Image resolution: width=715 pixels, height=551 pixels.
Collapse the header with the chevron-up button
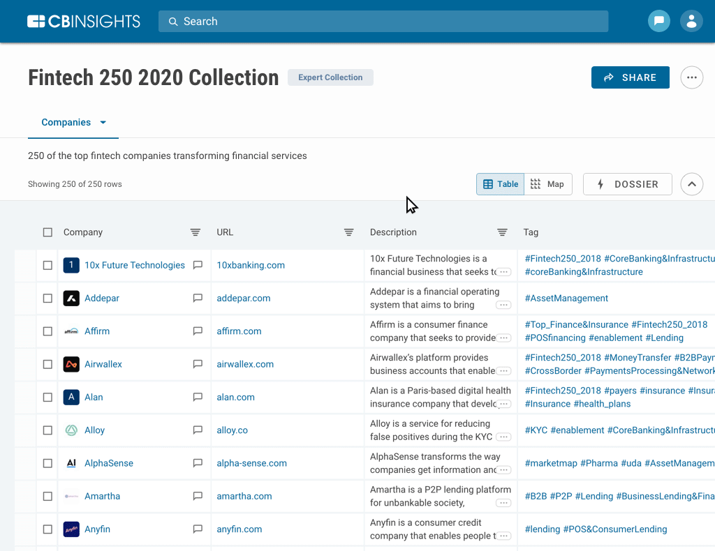[x=691, y=184]
